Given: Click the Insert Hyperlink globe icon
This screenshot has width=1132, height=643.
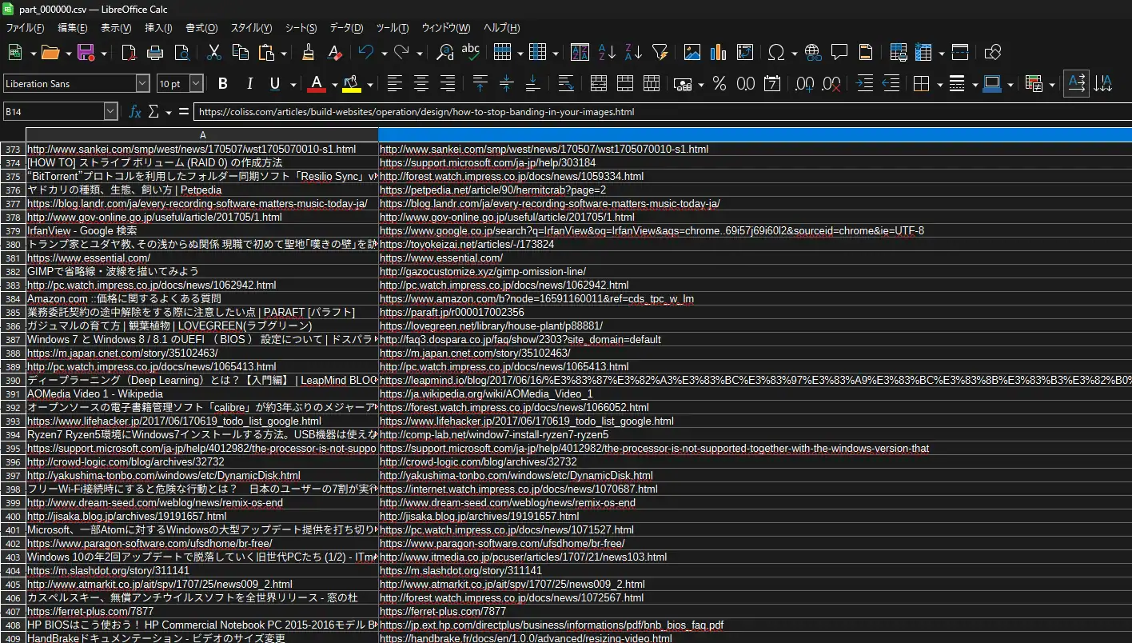Looking at the screenshot, I should point(813,53).
